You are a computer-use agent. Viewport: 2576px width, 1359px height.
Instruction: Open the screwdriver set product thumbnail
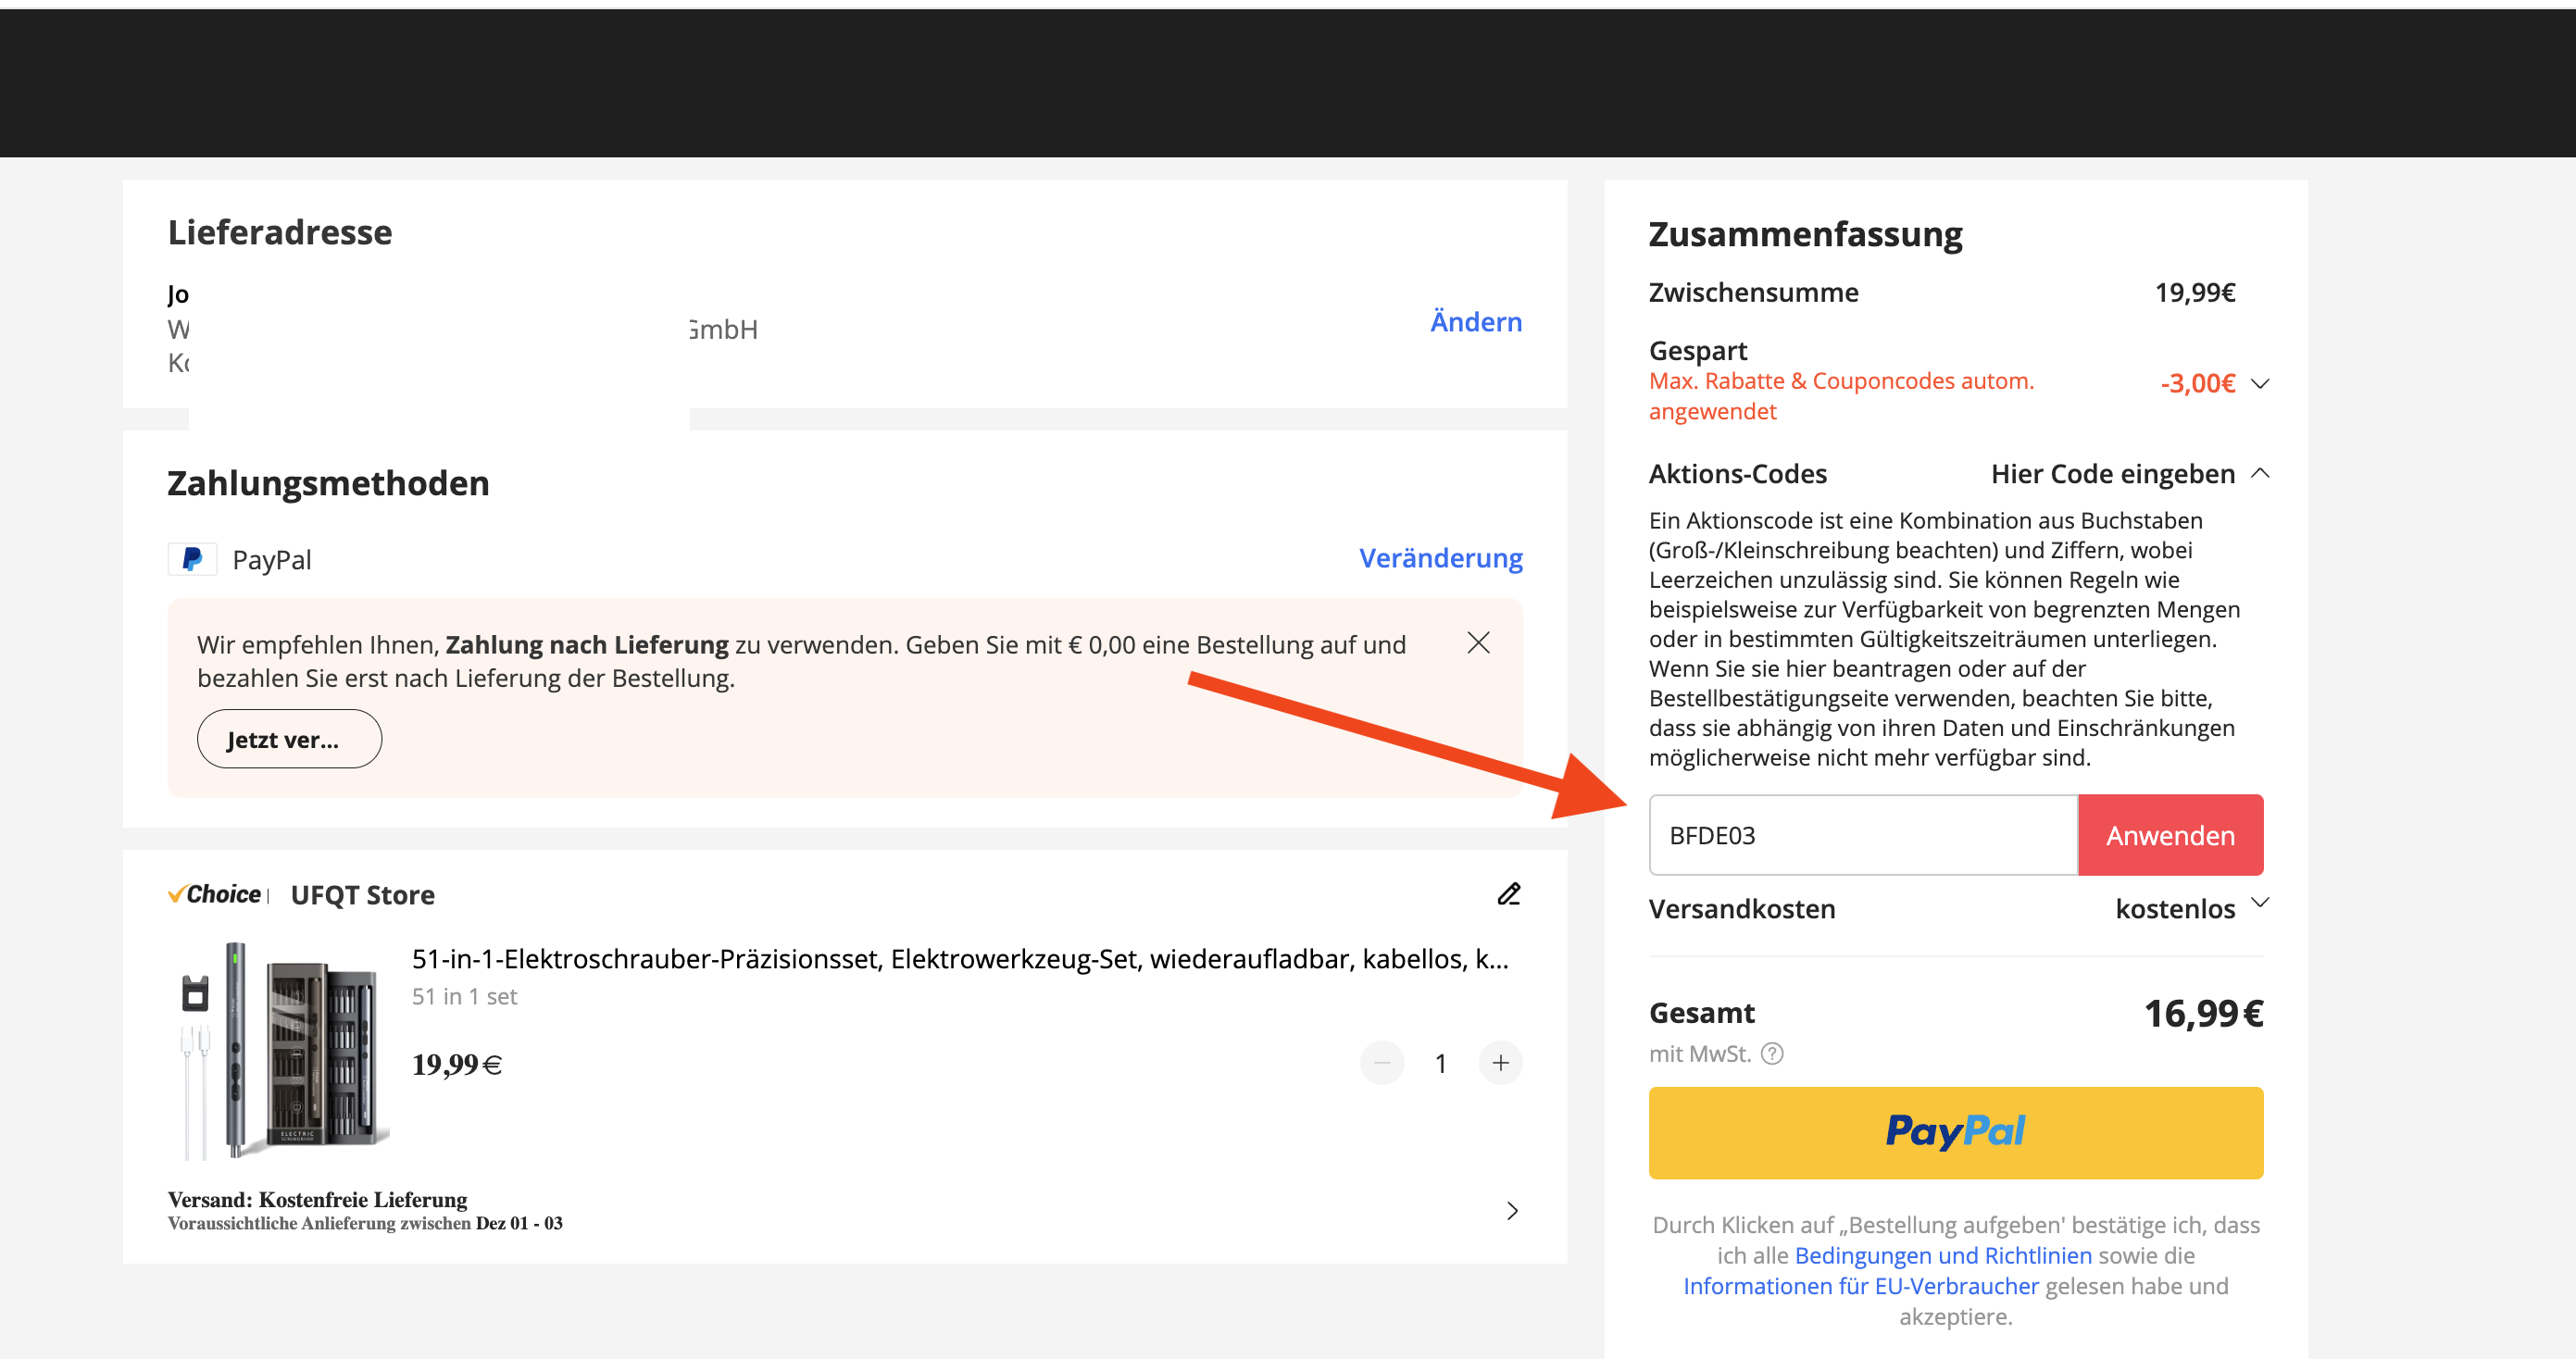point(279,1051)
